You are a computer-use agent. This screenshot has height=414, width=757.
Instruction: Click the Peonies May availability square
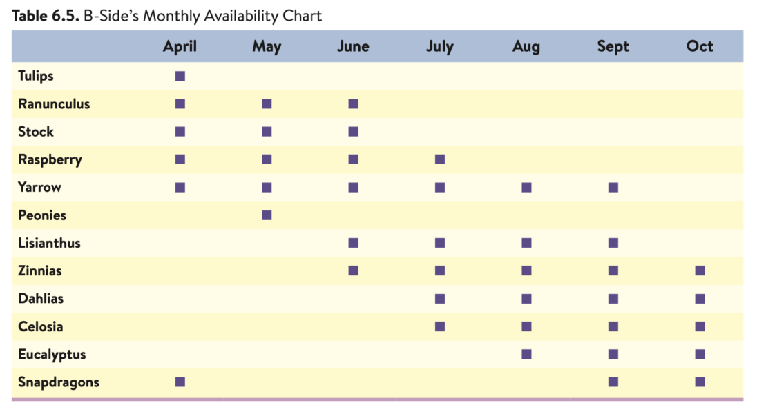pos(267,215)
